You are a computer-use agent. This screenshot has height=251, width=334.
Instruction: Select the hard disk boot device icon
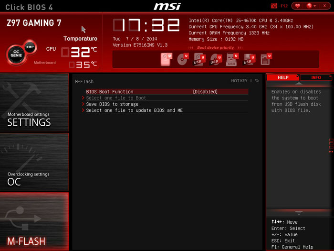point(166,59)
